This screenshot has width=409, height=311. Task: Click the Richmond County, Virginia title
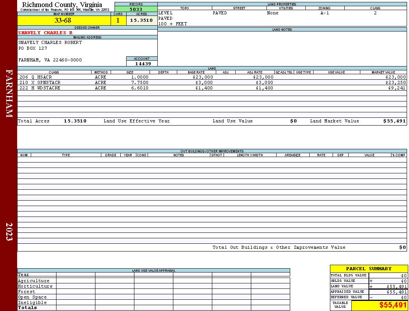(x=62, y=4)
